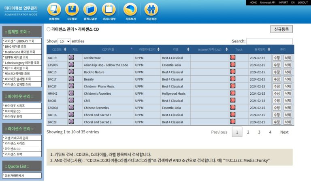Click the CD정보 icon in toolbar
Viewport: 311px width, 183px height.
72,10
